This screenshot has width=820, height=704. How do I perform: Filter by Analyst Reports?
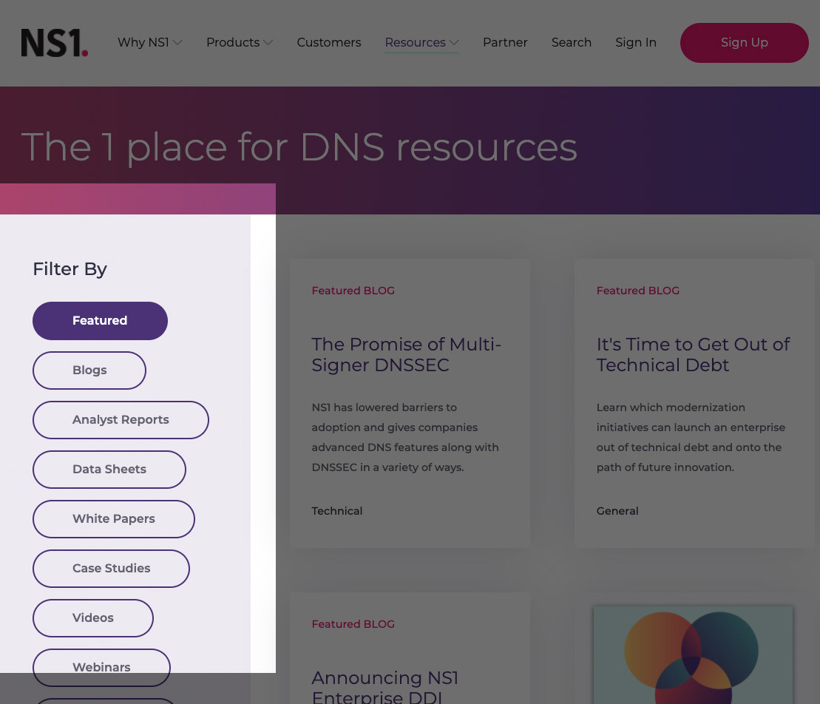pos(121,420)
